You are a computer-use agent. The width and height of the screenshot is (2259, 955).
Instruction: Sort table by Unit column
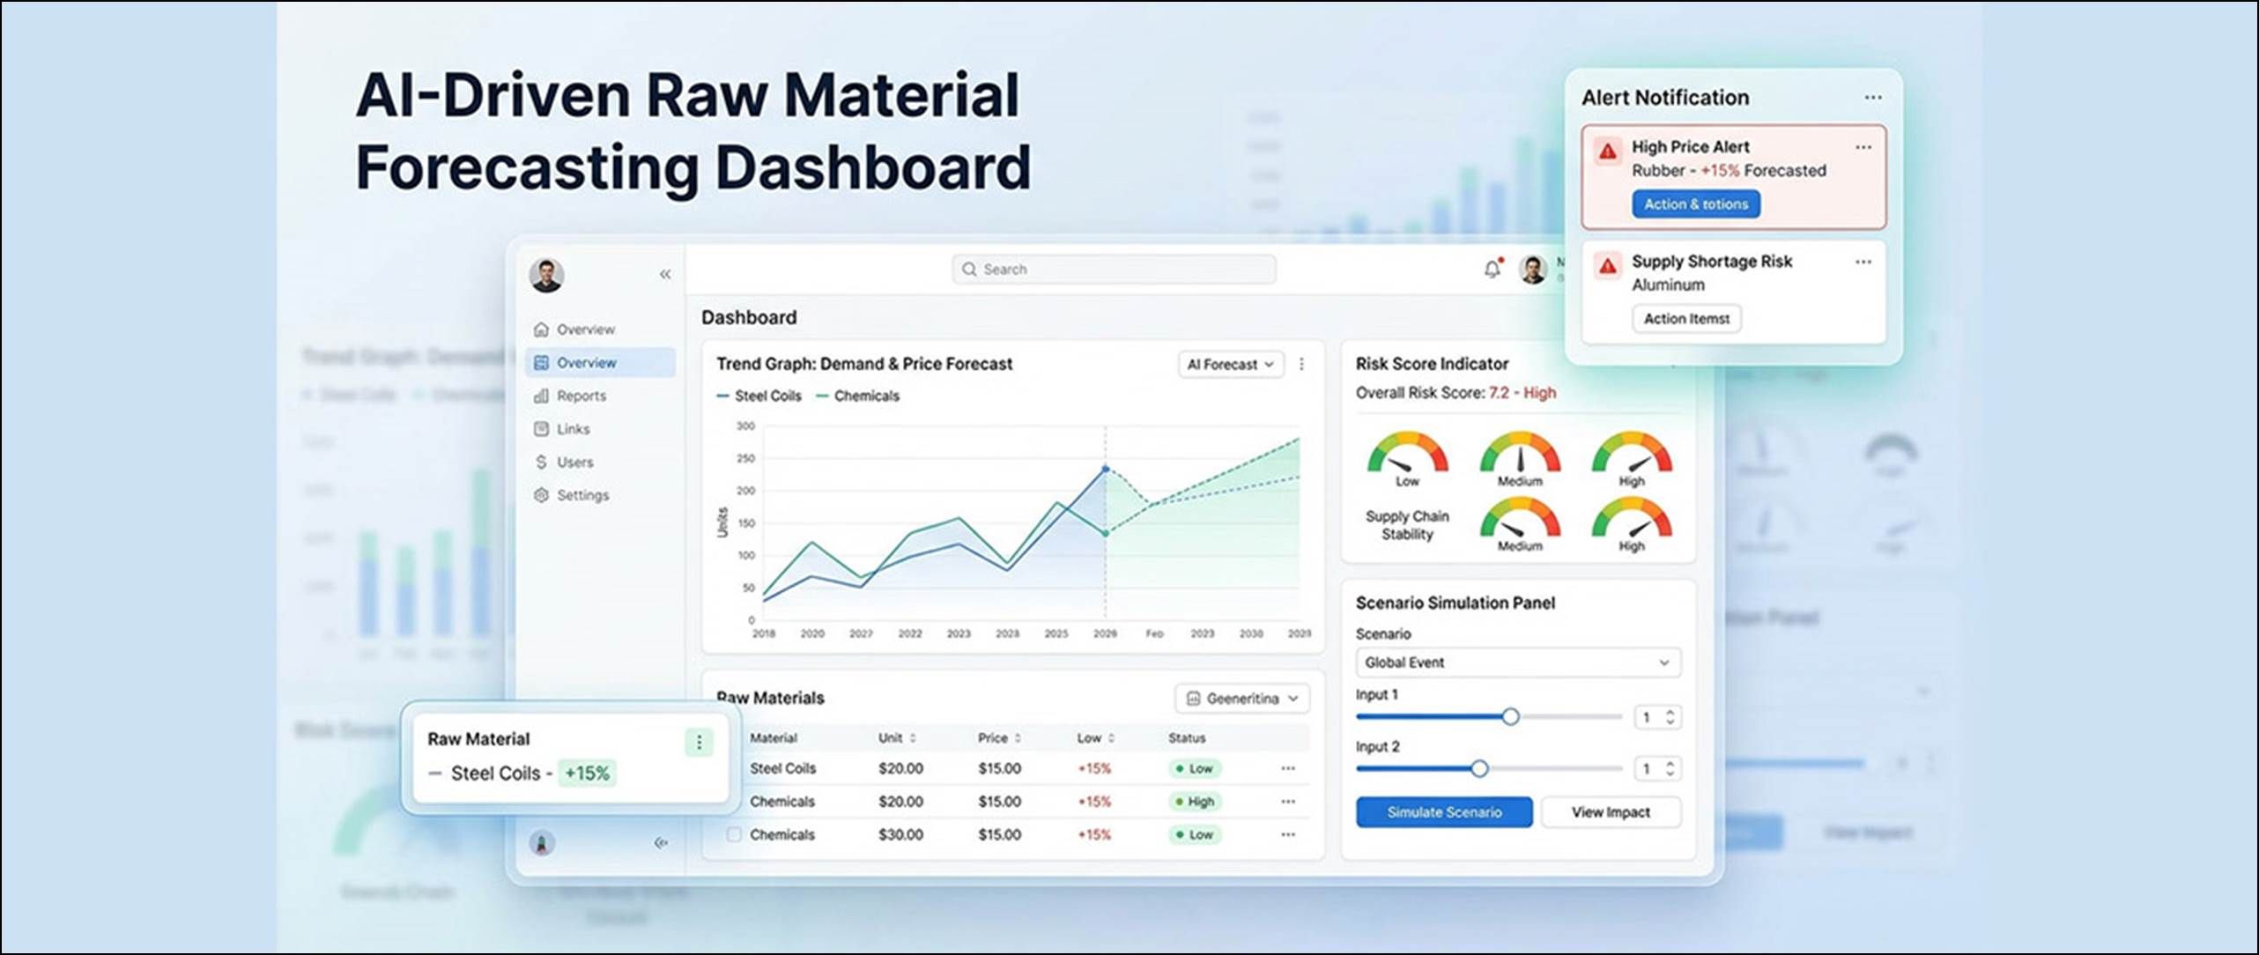point(897,738)
